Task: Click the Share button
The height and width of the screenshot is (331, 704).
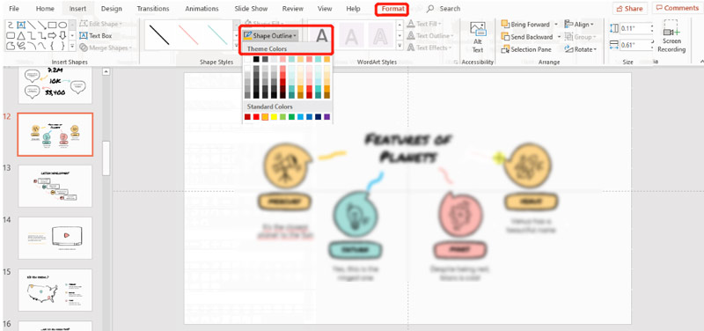Action: click(x=629, y=9)
